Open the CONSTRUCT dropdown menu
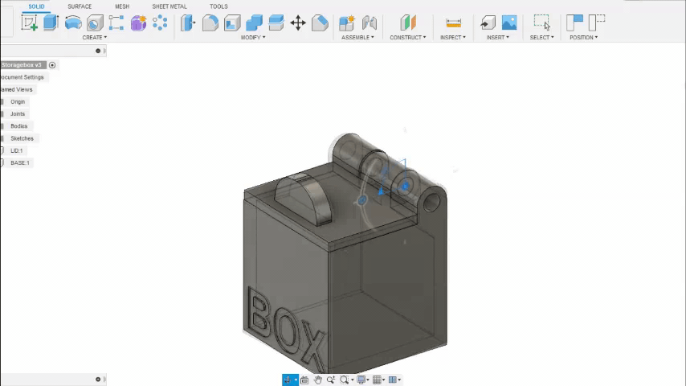Image resolution: width=686 pixels, height=386 pixels. 407,38
